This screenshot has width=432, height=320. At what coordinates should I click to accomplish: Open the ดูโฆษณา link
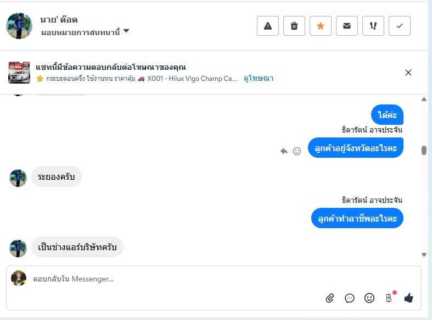point(259,79)
